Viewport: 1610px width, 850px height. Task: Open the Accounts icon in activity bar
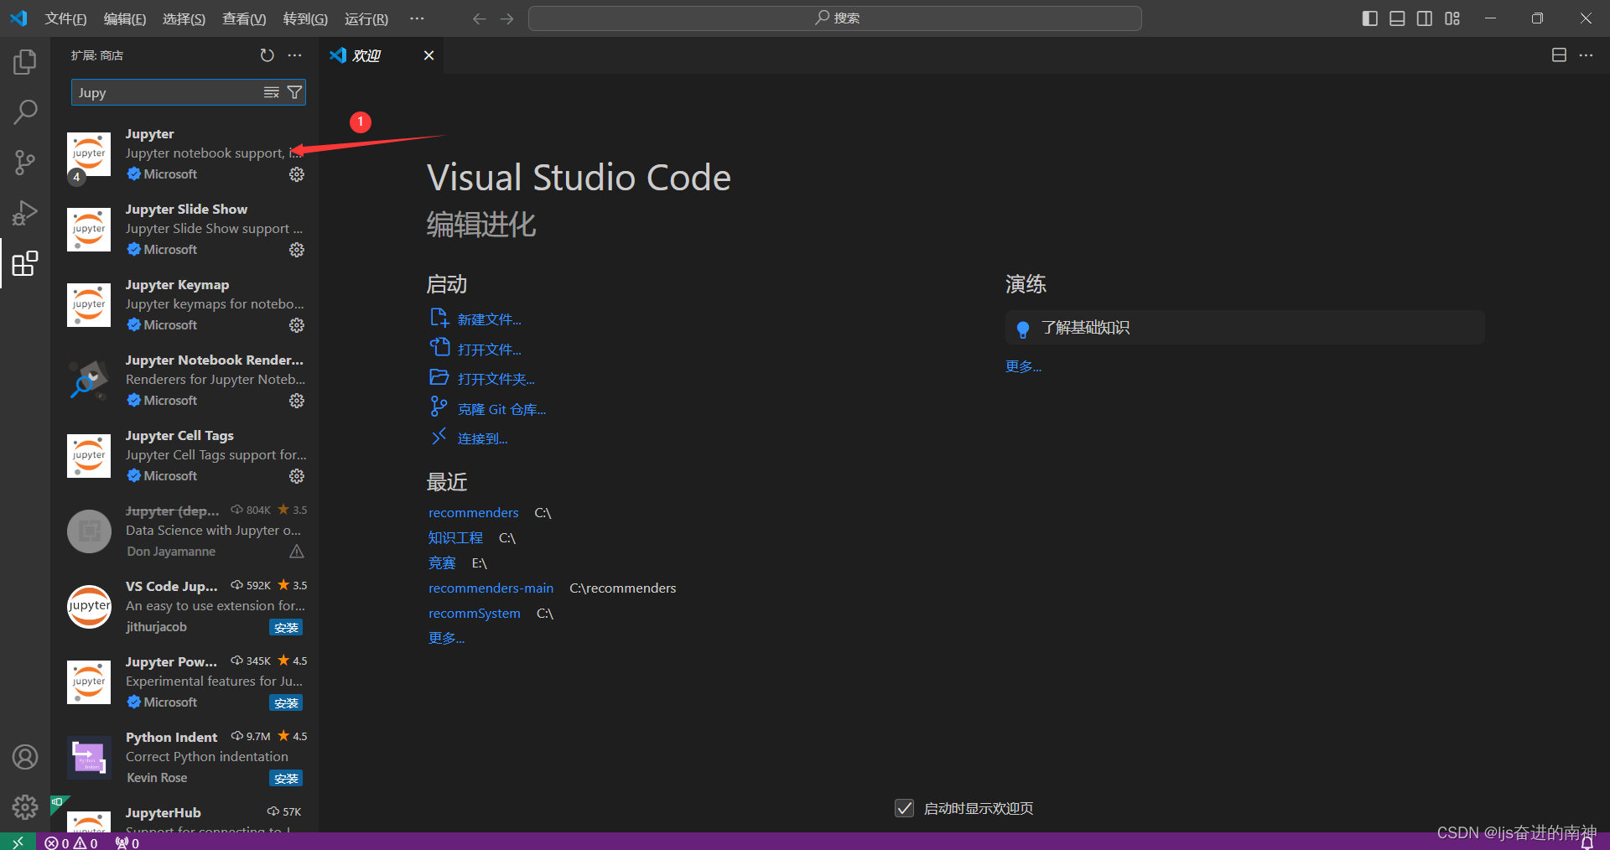[25, 757]
